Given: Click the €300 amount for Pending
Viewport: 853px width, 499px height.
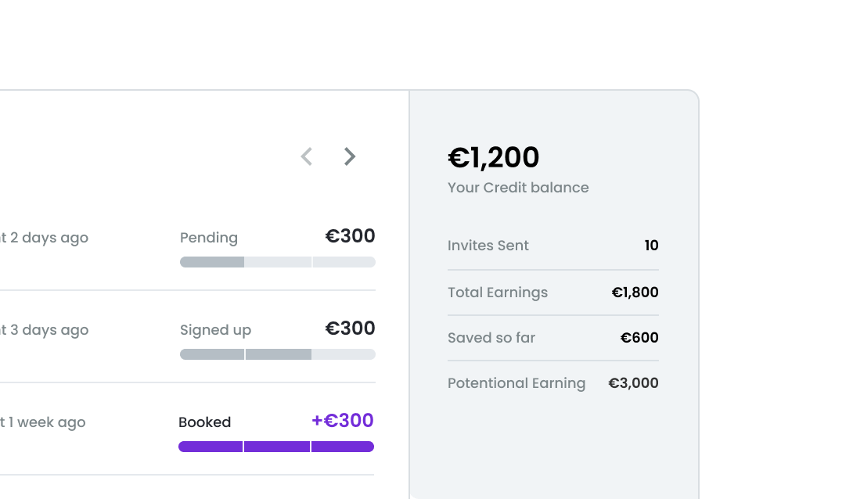Looking at the screenshot, I should (x=350, y=236).
